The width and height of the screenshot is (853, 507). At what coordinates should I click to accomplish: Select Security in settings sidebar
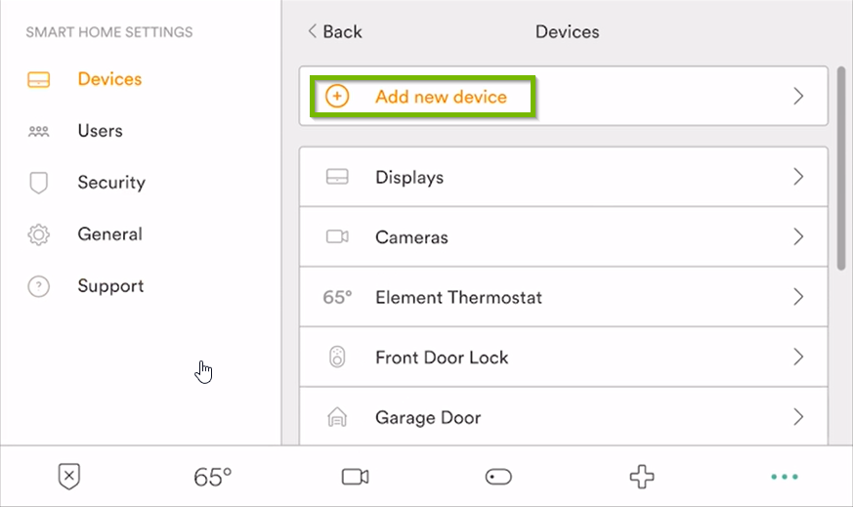(111, 183)
